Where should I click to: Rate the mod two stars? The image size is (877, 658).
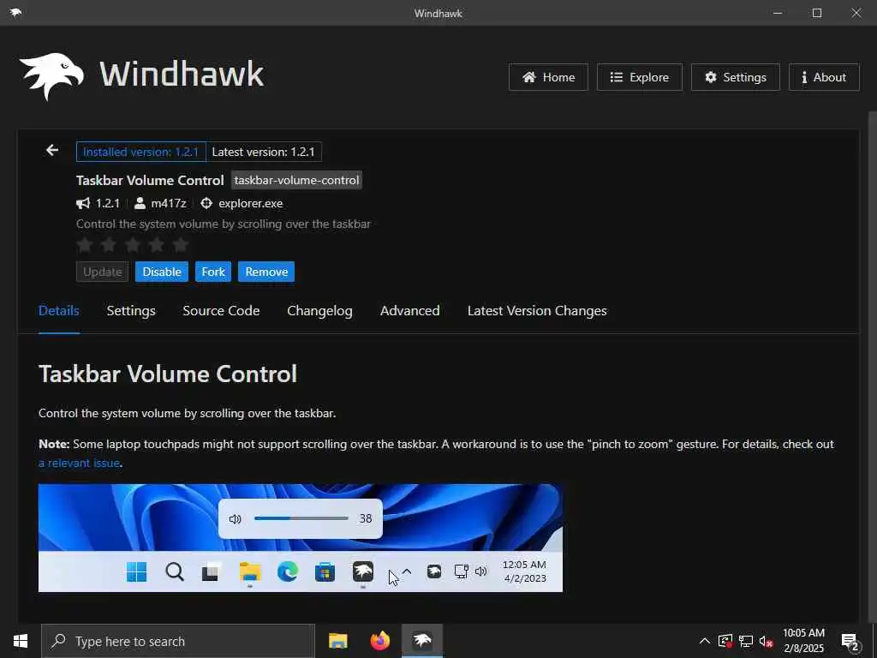109,244
